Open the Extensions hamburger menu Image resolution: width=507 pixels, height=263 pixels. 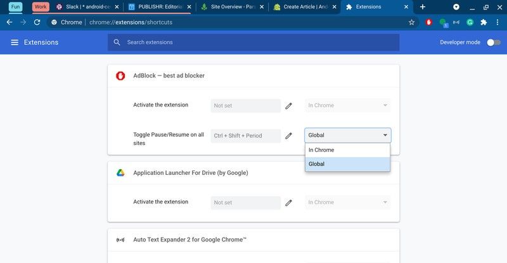(x=15, y=42)
